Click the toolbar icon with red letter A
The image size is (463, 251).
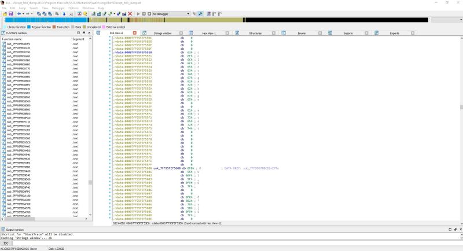coord(79,14)
